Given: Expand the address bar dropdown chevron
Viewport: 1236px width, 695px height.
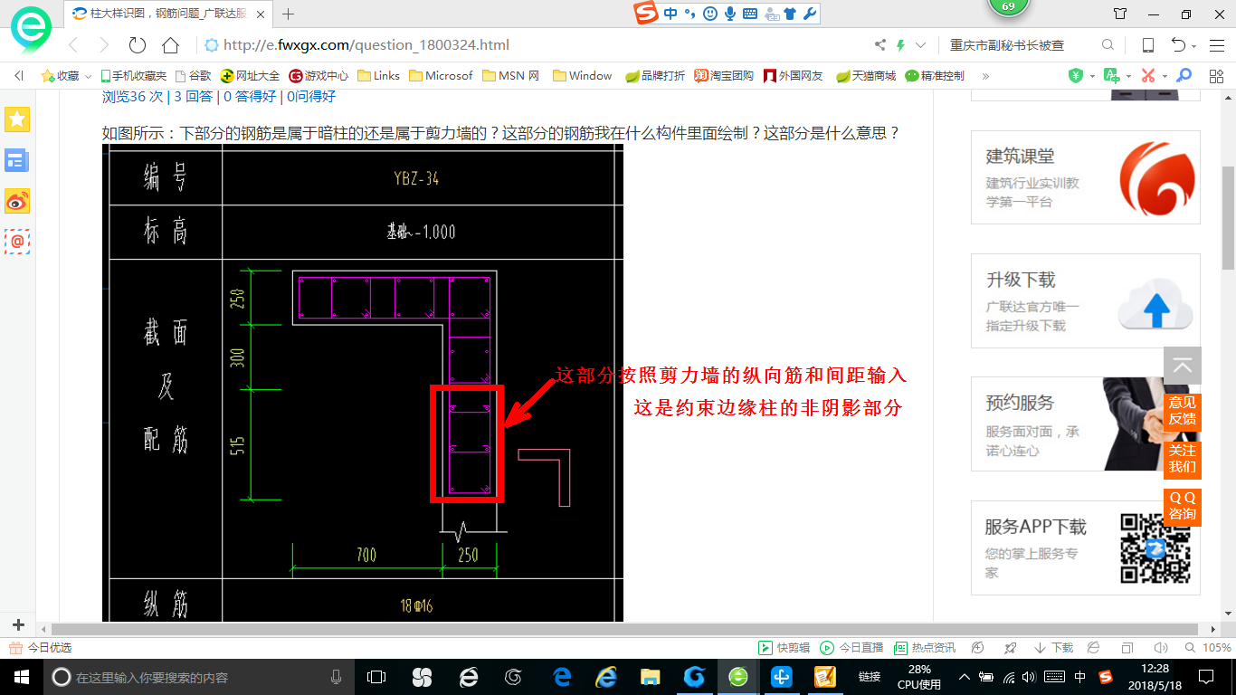Looking at the screenshot, I should (x=921, y=45).
